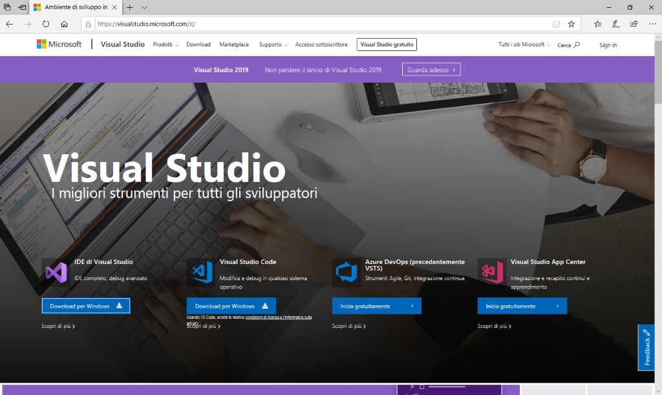Click the lock icon in the address bar
662x395 pixels.
[x=88, y=24]
